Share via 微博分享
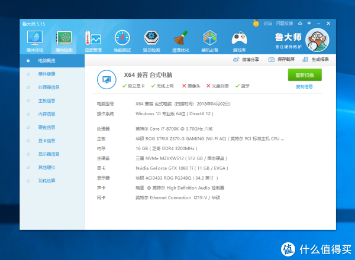 [x=246, y=60]
